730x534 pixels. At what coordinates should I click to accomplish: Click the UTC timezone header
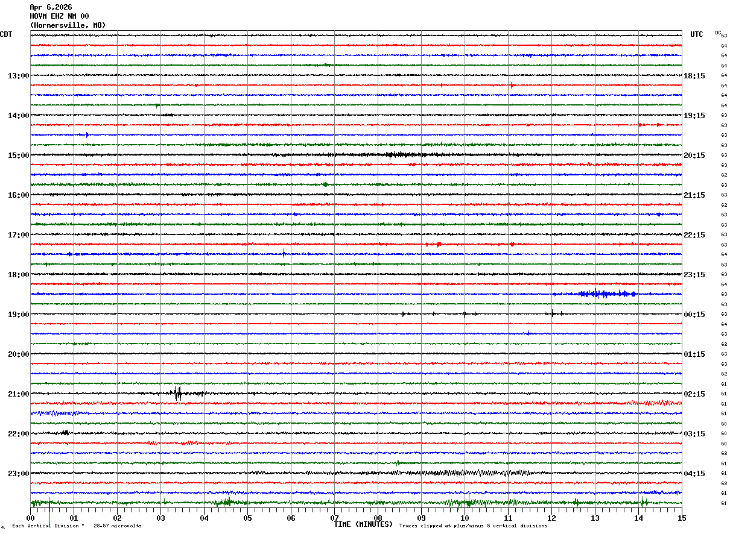point(697,34)
